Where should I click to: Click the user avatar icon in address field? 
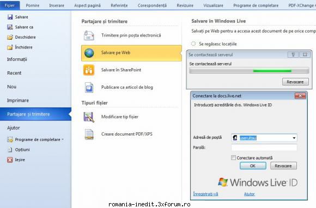click(235, 138)
